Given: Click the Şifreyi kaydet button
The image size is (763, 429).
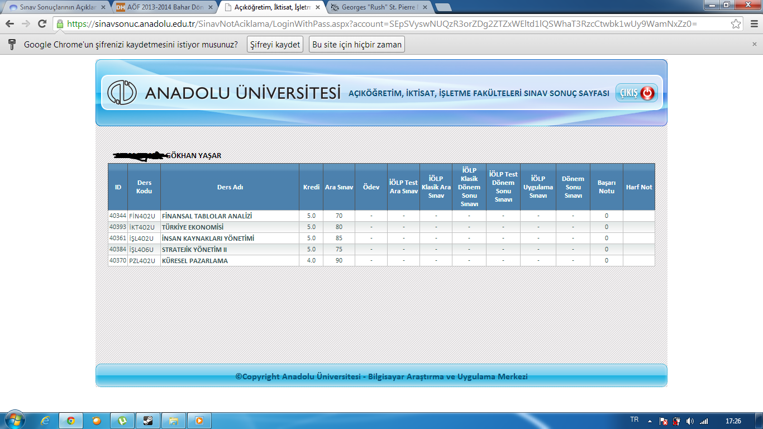Looking at the screenshot, I should [275, 45].
